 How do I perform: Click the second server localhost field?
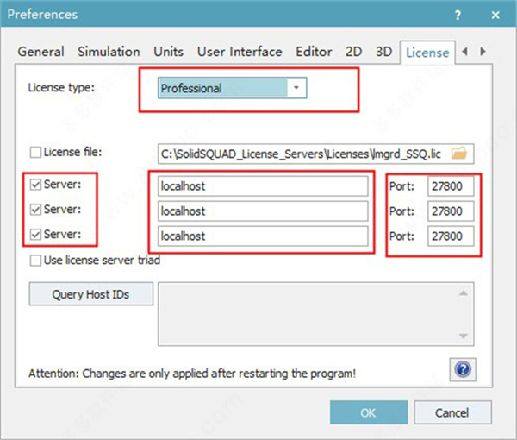tap(263, 211)
